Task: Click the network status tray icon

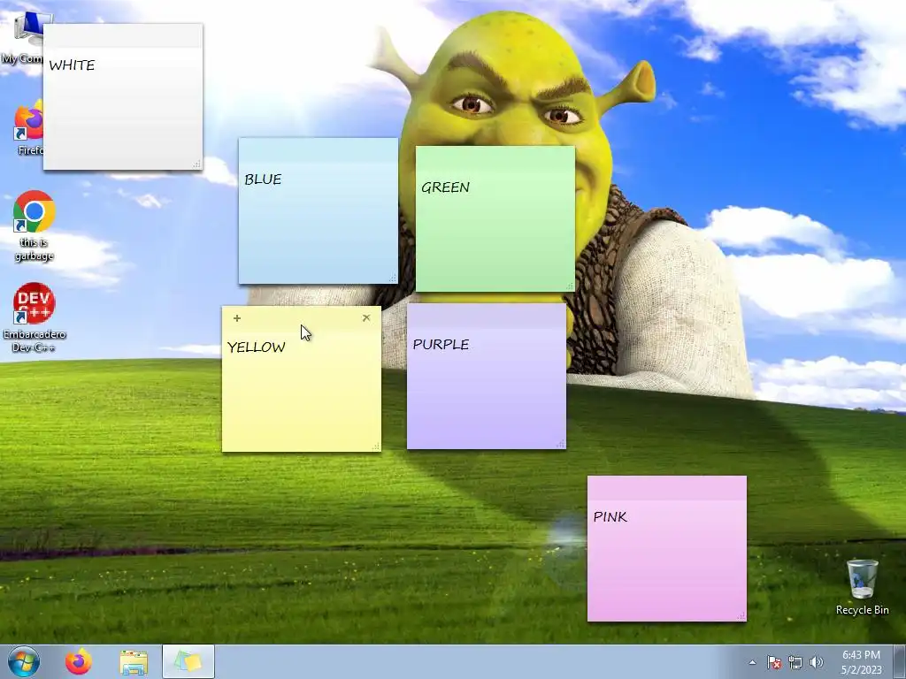Action: [795, 662]
